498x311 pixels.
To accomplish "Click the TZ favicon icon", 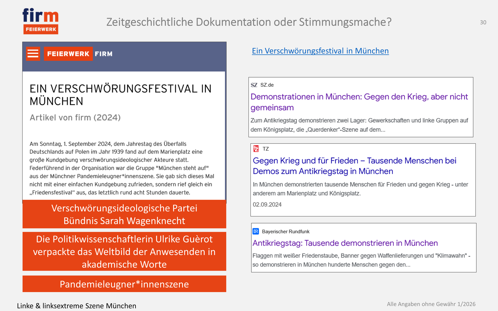I will [256, 149].
